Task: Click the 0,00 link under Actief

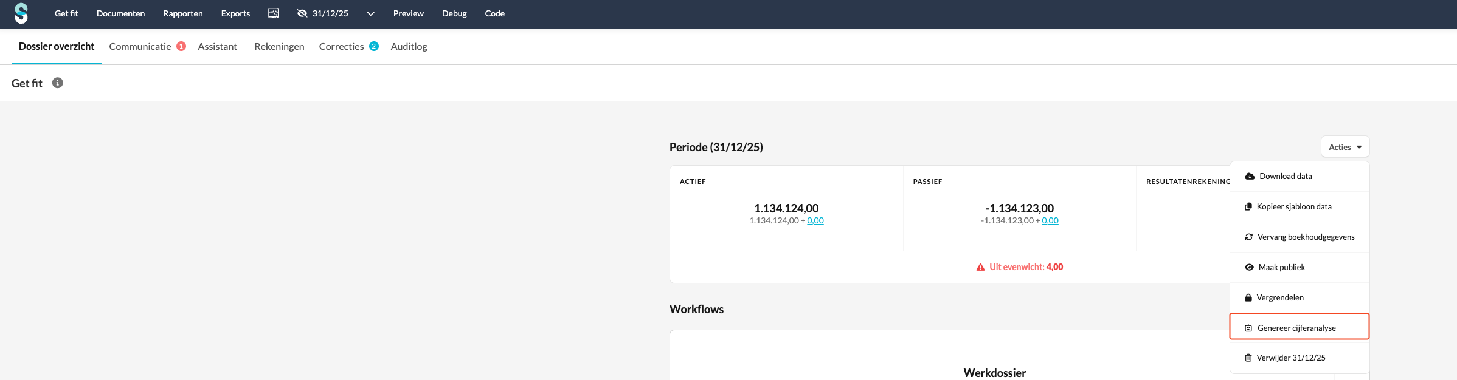Action: [x=815, y=221]
